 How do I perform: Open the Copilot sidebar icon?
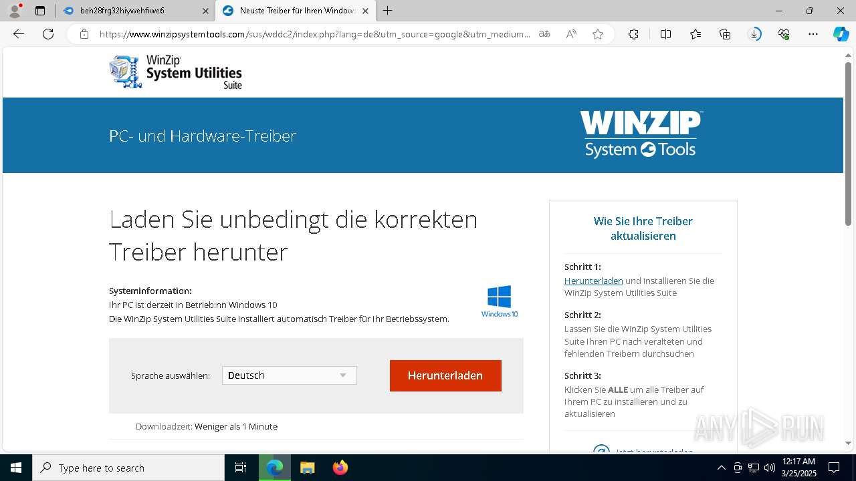tap(841, 34)
